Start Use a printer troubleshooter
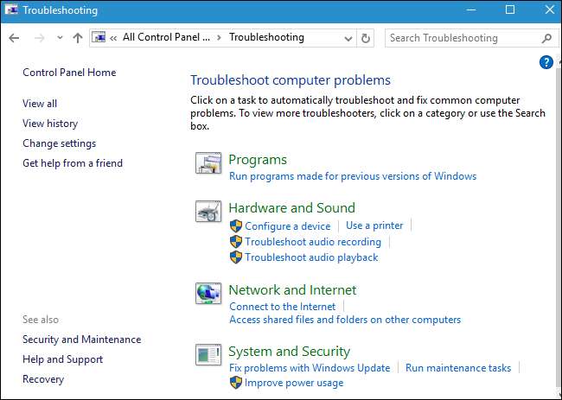This screenshot has height=400, width=562. tap(374, 225)
